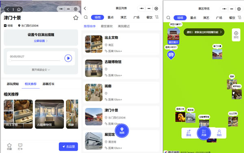Open the 我的 profile tab
The image size is (244, 153).
[x=219, y=133]
